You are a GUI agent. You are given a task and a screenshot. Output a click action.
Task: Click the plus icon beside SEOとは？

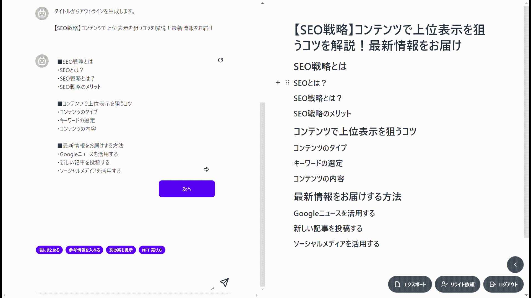[278, 83]
